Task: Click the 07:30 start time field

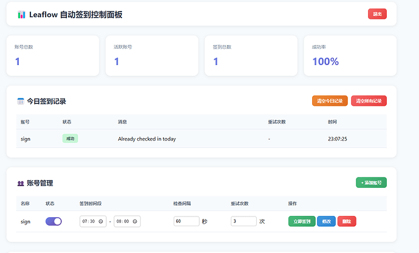Action: pyautogui.click(x=93, y=221)
